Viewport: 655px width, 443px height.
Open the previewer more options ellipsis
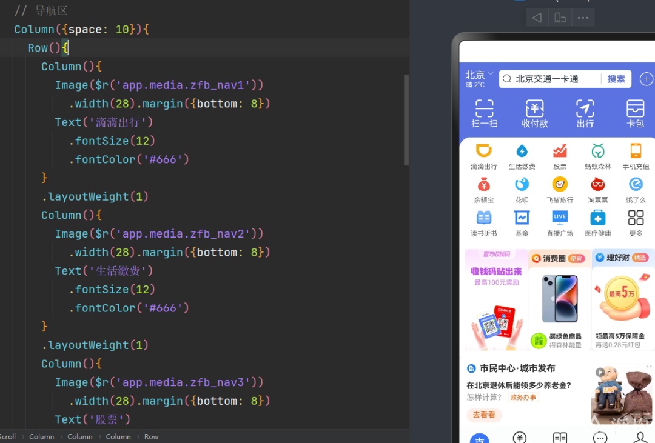(x=583, y=18)
